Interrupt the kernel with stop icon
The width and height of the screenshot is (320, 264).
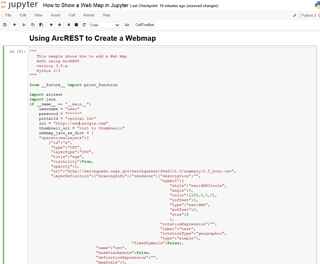click(x=76, y=25)
